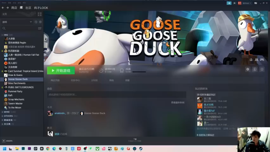Select PUBG: BATTLEGROUNDS in the list
The height and width of the screenshot is (152, 270).
point(22,87)
